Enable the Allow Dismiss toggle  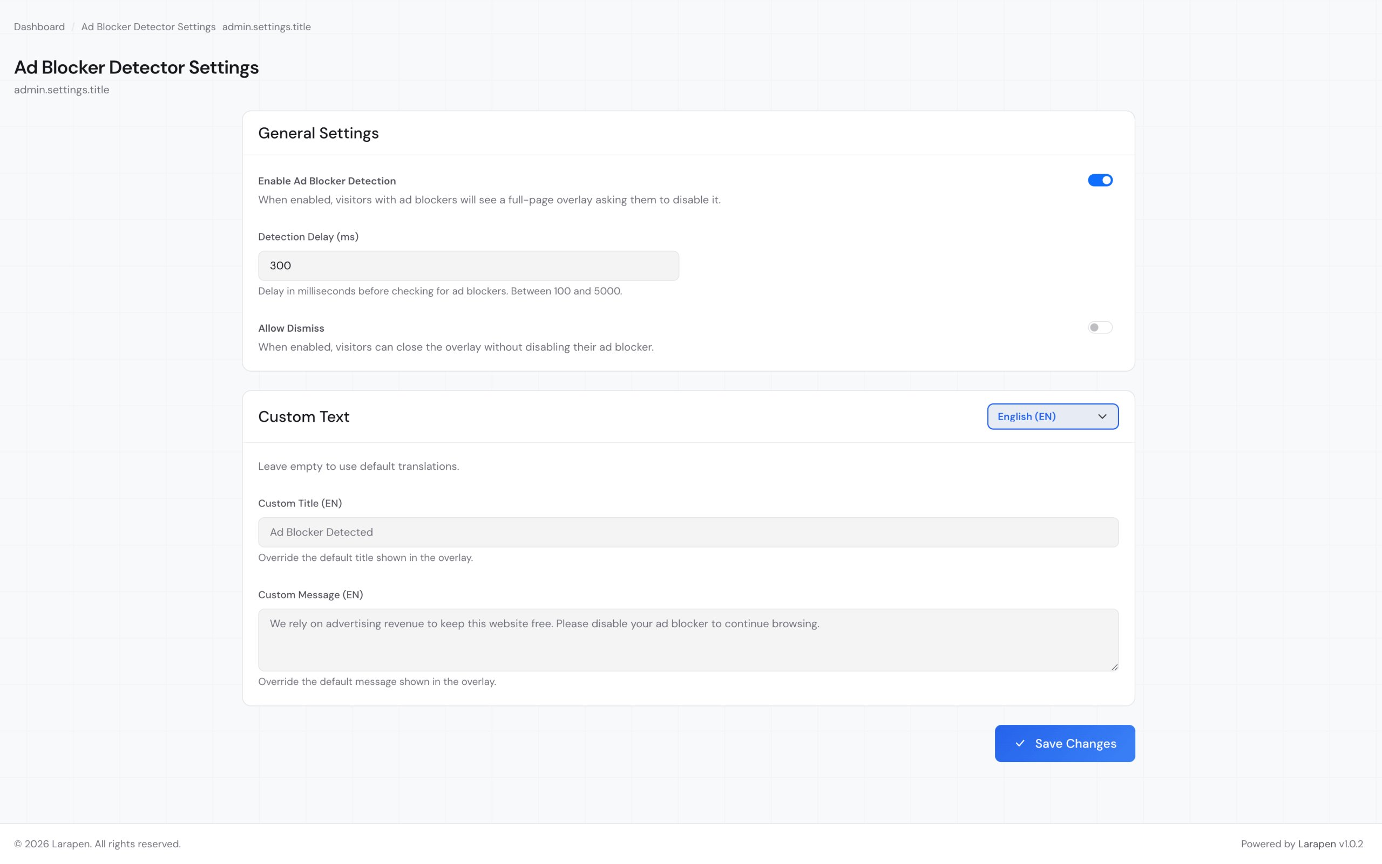point(1100,327)
